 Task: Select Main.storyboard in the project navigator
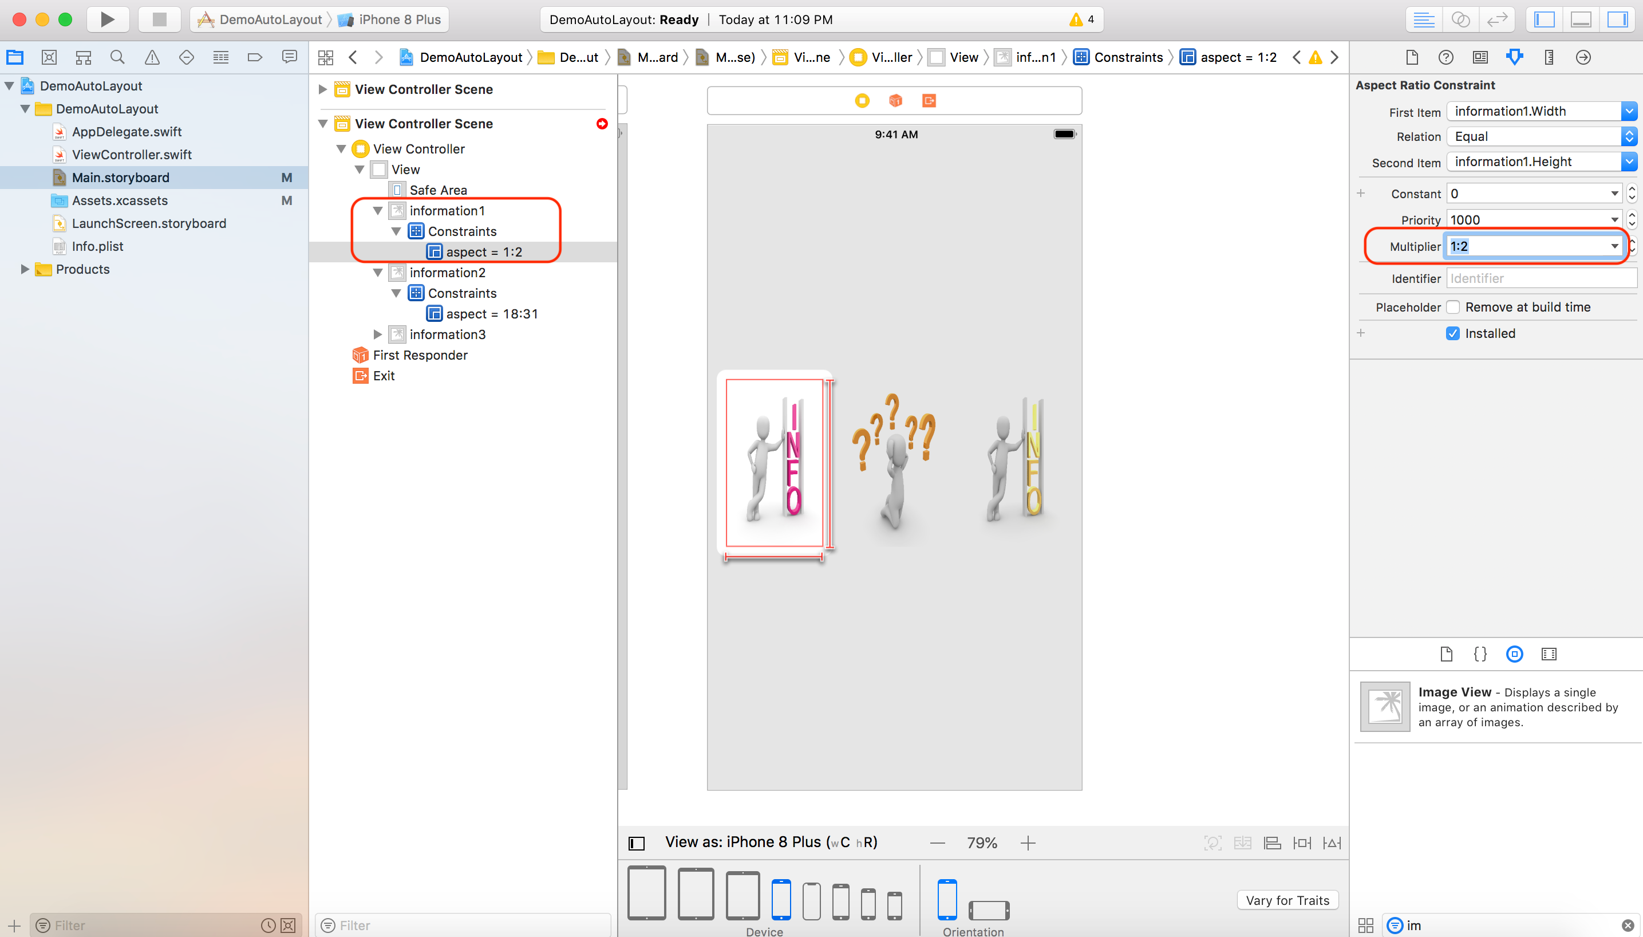(x=120, y=178)
